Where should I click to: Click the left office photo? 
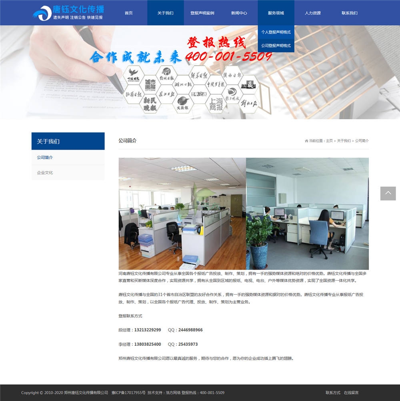182,213
